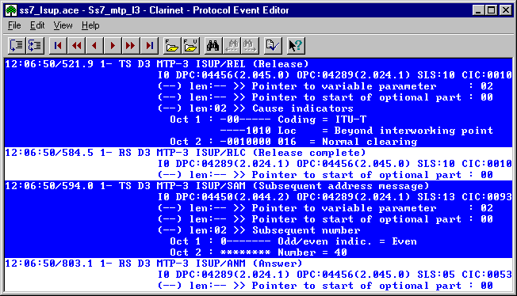Image resolution: width=517 pixels, height=296 pixels.
Task: Activate the context help pointer icon
Action: click(296, 45)
